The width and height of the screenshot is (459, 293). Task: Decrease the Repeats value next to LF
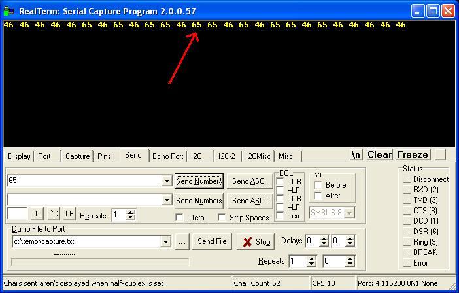click(x=131, y=218)
